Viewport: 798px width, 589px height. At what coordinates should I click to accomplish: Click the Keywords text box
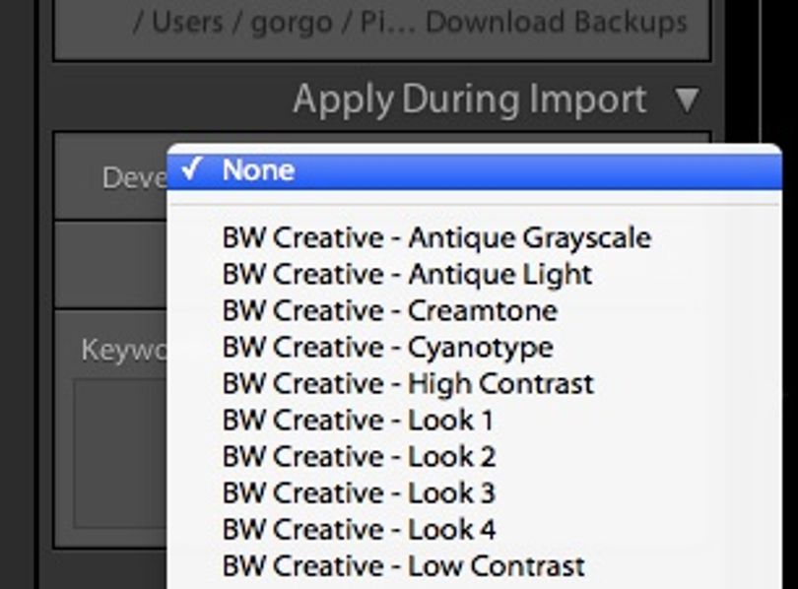(120, 453)
